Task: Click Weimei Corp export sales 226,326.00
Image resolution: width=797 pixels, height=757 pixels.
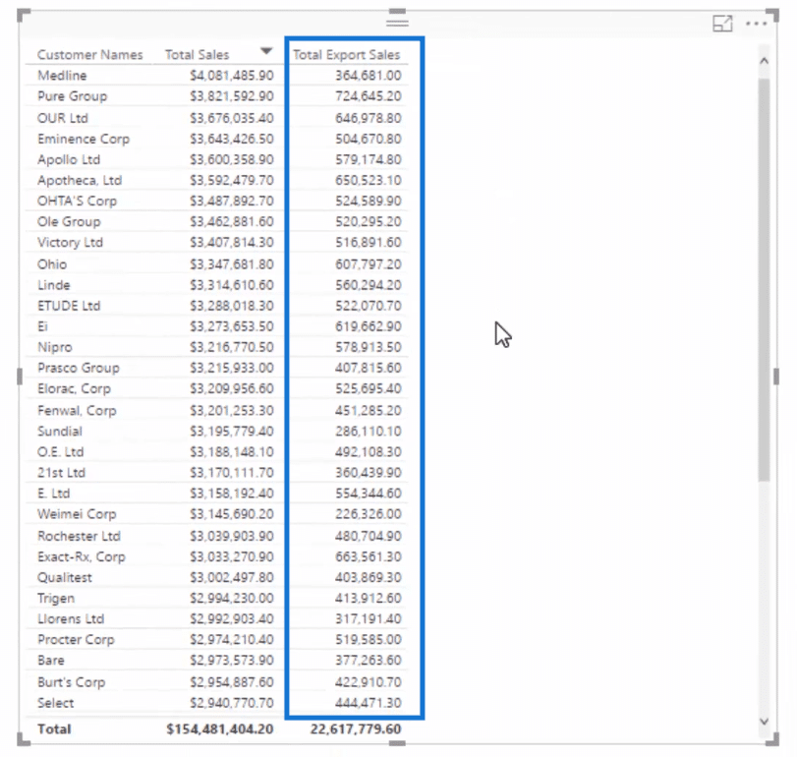Action: [x=368, y=514]
